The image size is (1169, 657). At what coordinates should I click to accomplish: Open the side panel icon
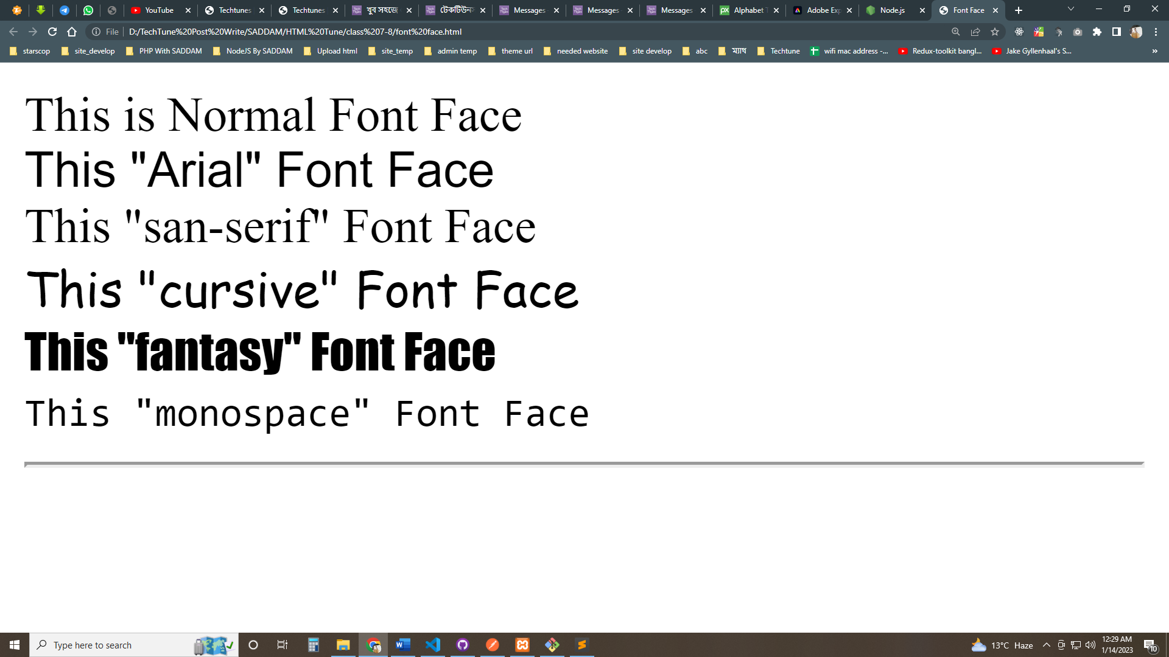[1117, 32]
